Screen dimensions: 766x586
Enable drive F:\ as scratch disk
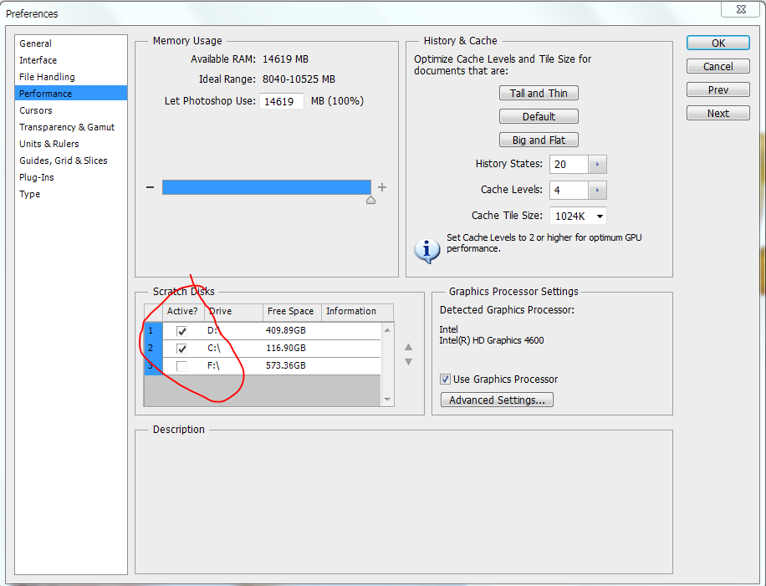181,366
